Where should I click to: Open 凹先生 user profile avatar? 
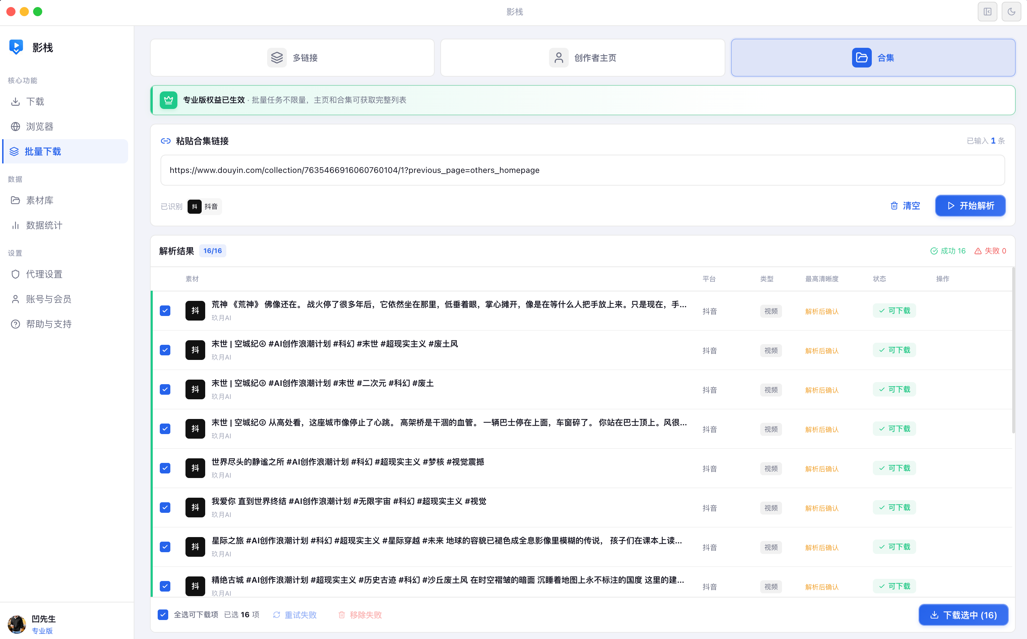(x=17, y=624)
